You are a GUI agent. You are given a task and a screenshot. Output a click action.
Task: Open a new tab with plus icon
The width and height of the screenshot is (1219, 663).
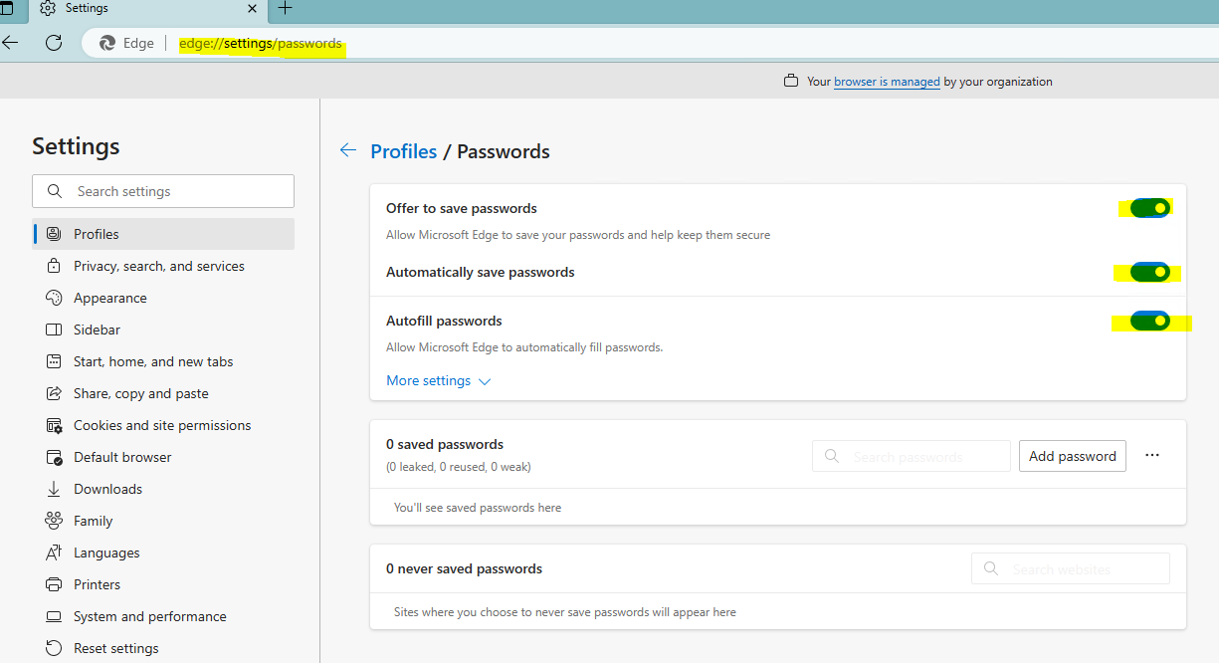click(x=286, y=8)
